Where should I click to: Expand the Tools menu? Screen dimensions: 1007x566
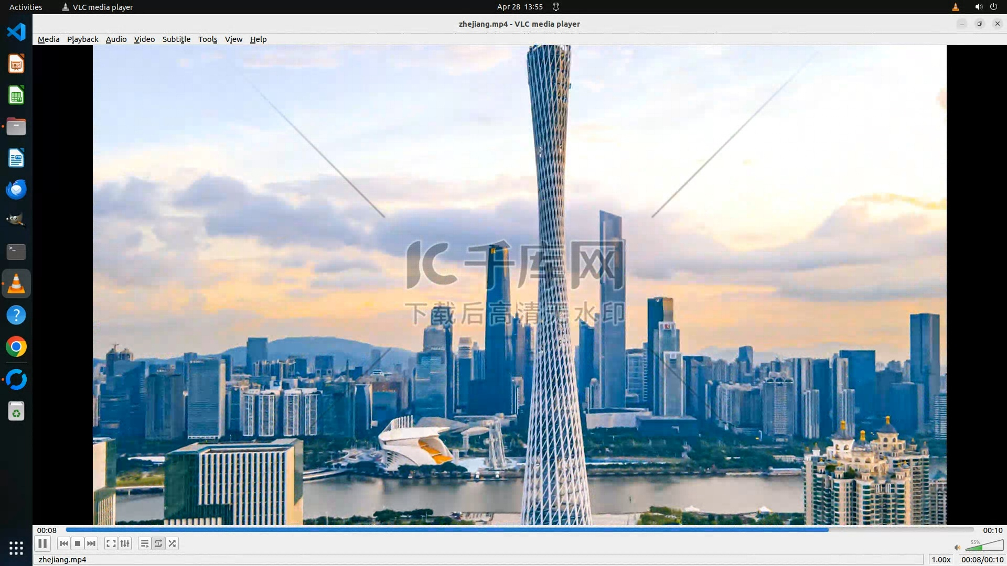(x=207, y=39)
